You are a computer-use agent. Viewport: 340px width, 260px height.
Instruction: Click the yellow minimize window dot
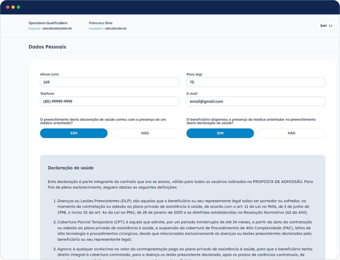click(x=13, y=7)
